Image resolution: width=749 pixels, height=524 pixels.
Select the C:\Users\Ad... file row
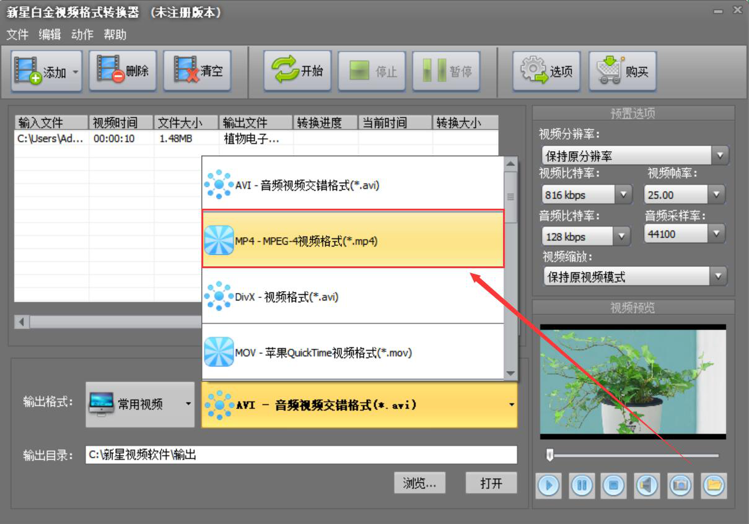click(256, 139)
